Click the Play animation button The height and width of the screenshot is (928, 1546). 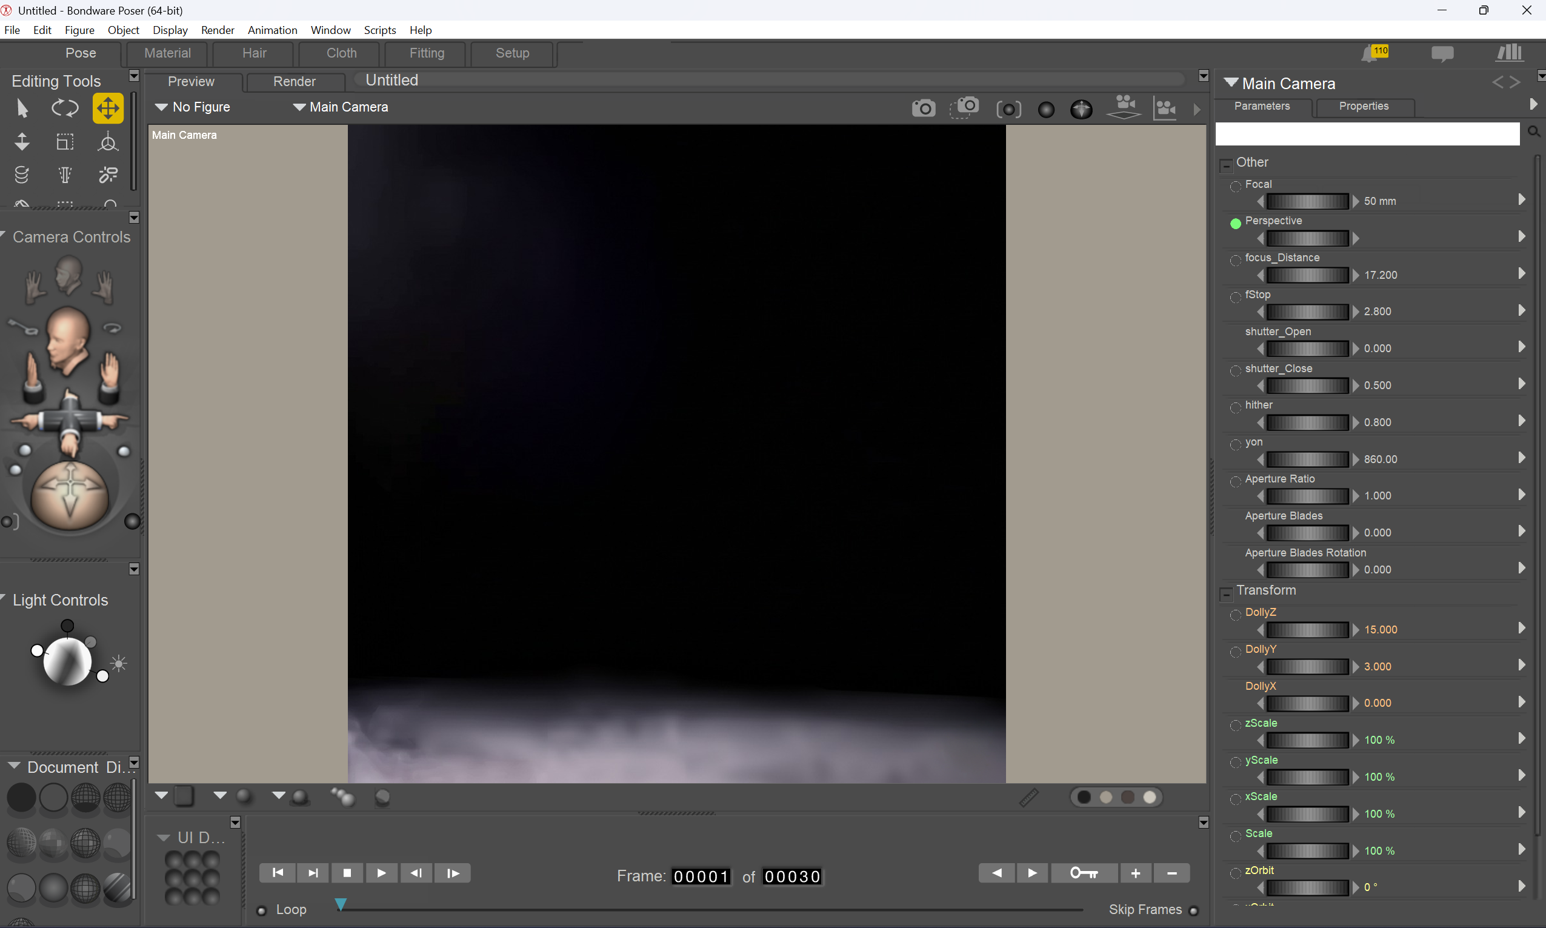(x=381, y=873)
